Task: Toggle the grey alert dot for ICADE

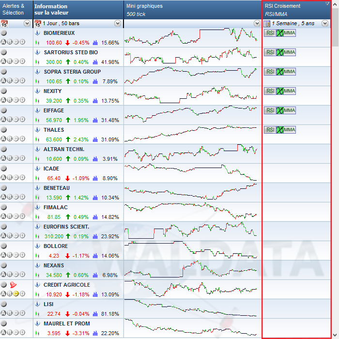Action: coord(4,169)
